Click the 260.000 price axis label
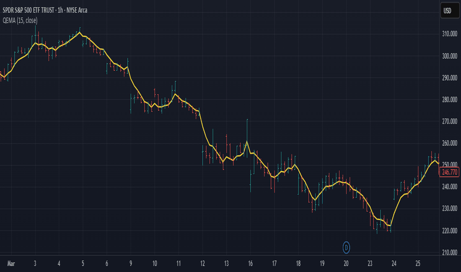 tap(450, 143)
